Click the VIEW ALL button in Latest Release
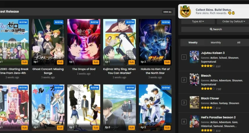The width and height of the screenshot is (249, 133). [x=167, y=12]
